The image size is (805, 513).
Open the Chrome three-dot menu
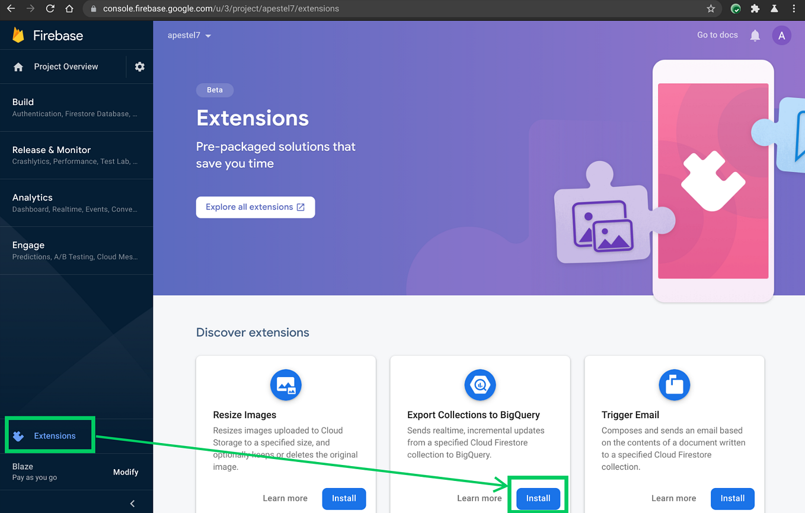coord(794,8)
